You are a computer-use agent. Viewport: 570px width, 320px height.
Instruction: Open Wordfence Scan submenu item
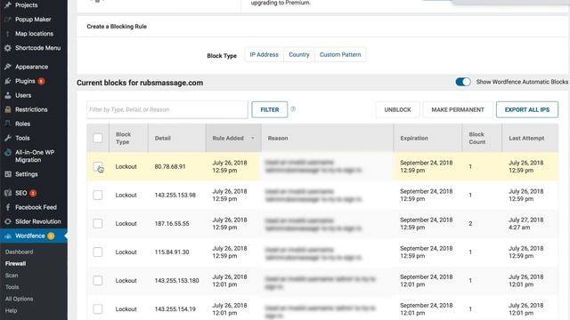tap(12, 276)
